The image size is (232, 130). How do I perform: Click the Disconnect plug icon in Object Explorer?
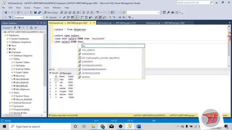(19, 28)
